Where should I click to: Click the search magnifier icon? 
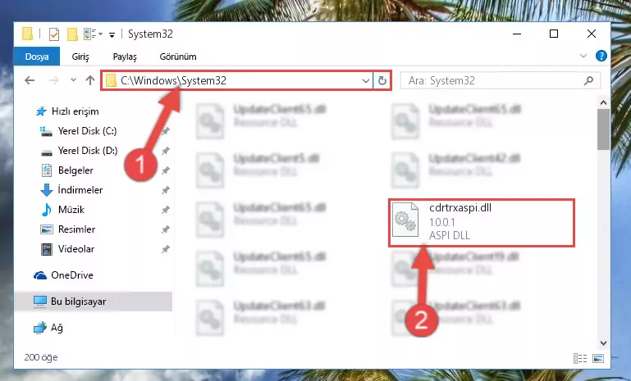[x=588, y=81]
